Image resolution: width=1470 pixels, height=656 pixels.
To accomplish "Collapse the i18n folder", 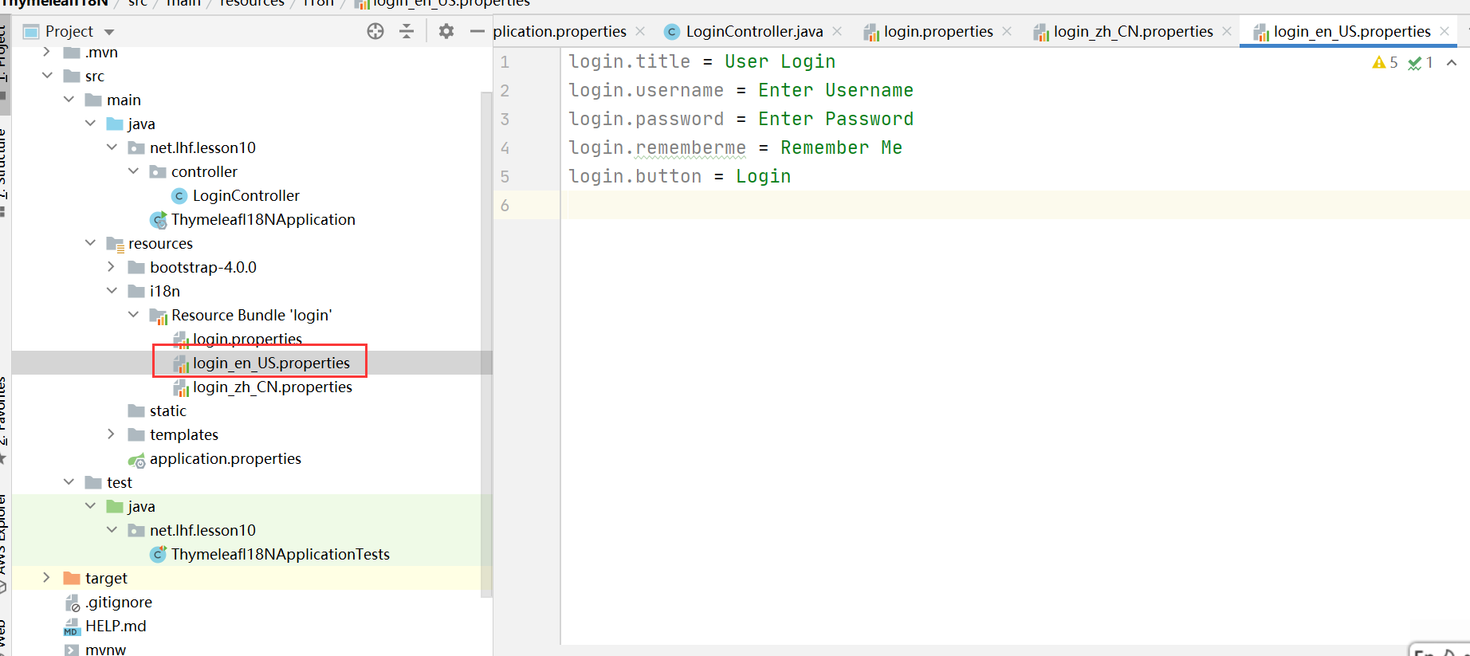I will pos(112,291).
